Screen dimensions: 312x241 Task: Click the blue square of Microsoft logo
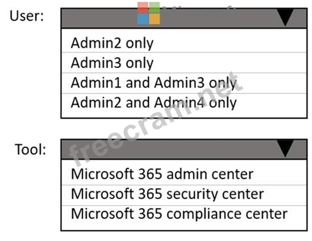[143, 19]
